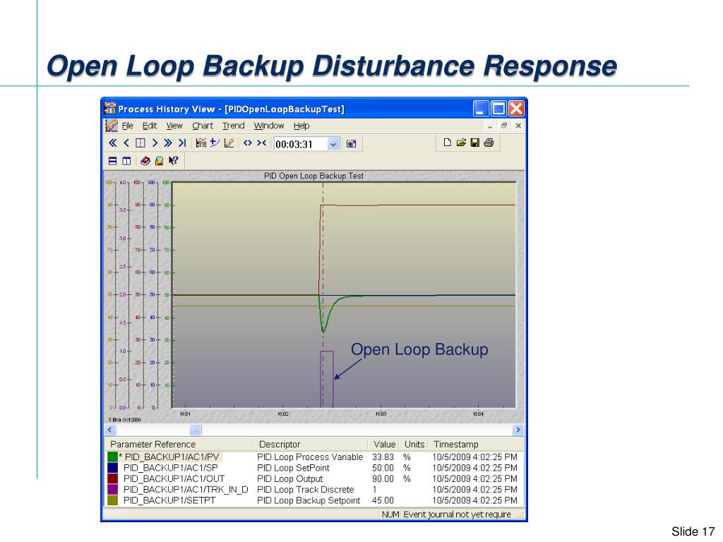Open the Window menu
This screenshot has height=542, width=723.
click(x=269, y=126)
